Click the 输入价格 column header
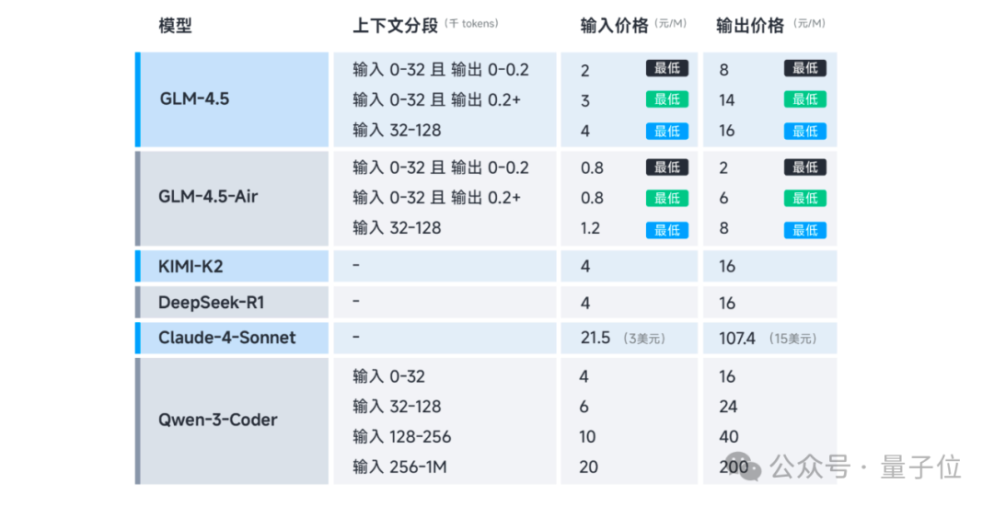Image resolution: width=994 pixels, height=507 pixels. pyautogui.click(x=614, y=26)
